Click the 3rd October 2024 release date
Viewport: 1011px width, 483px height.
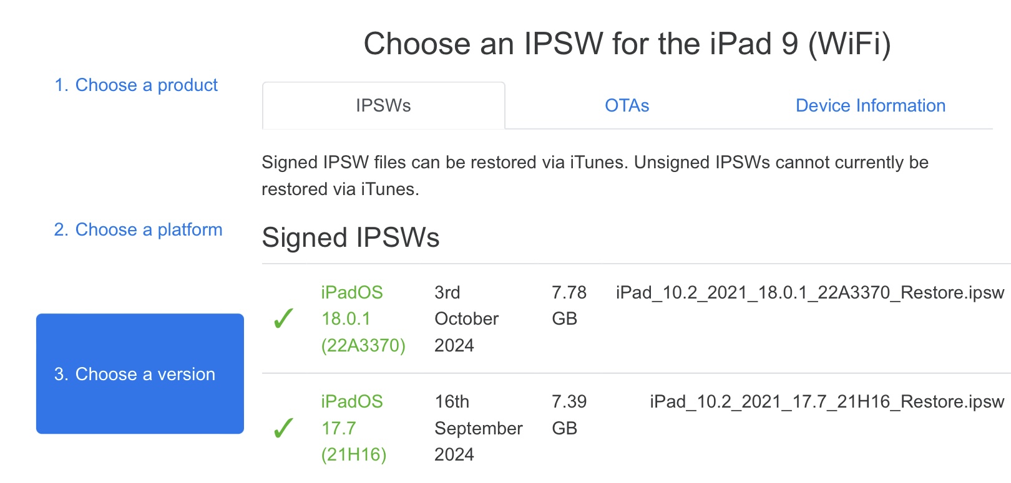click(466, 318)
